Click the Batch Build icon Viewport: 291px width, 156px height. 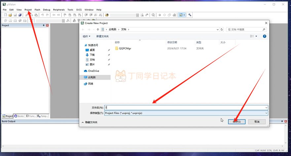[20, 20]
